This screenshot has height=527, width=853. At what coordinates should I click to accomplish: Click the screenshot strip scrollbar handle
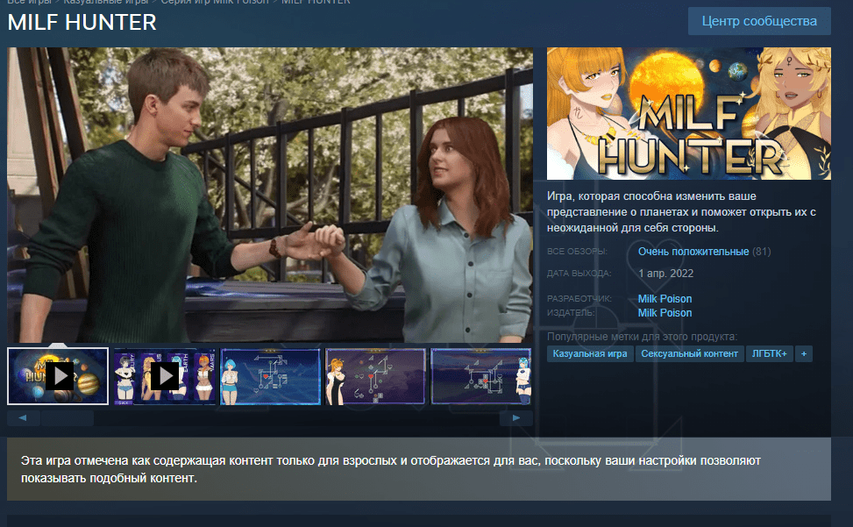(x=67, y=418)
